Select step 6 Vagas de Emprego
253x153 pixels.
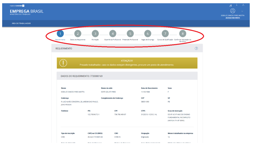[147, 34]
